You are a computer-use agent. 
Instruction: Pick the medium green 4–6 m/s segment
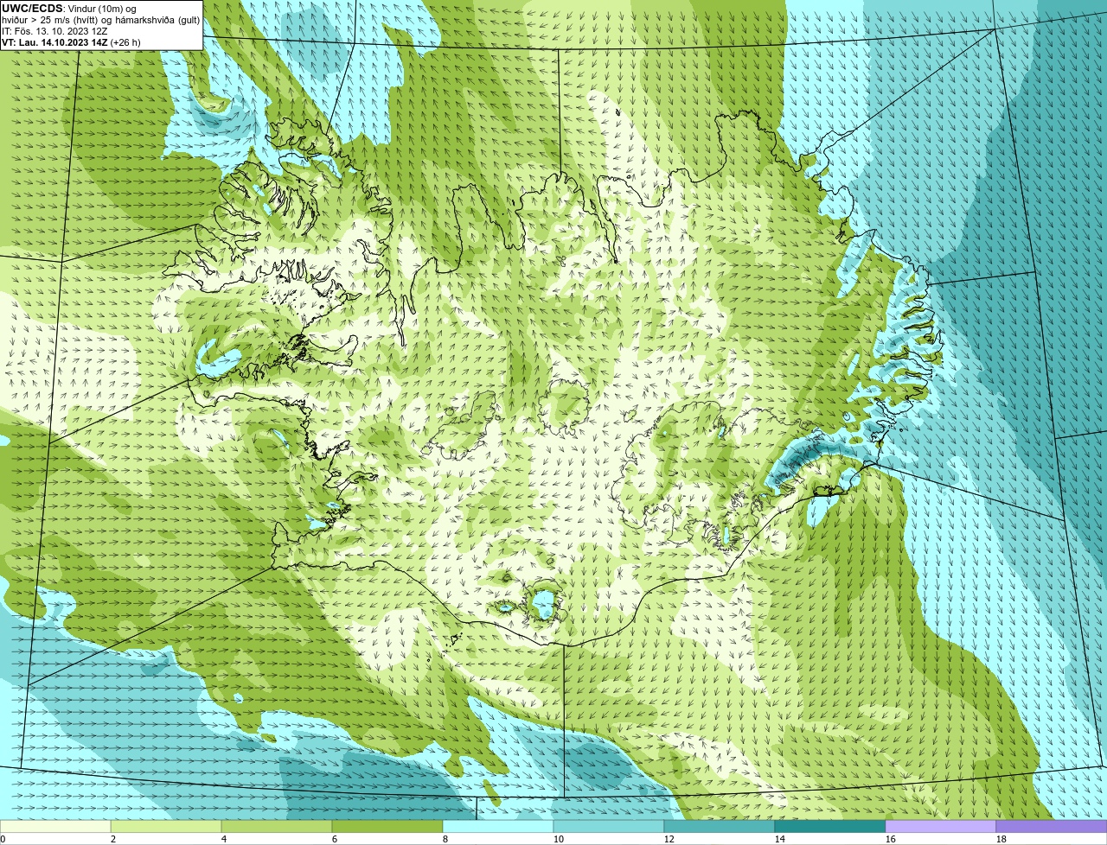click(x=277, y=827)
